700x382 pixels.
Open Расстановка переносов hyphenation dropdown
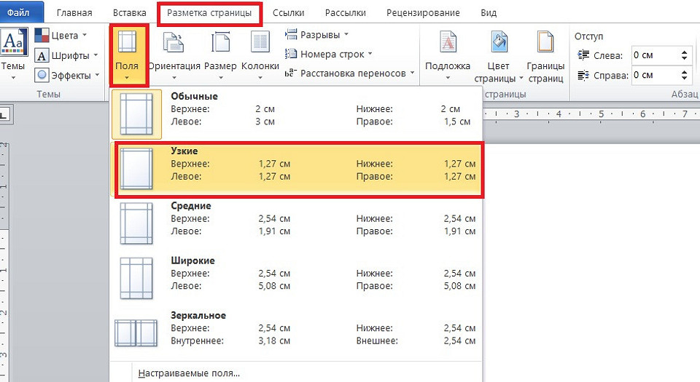click(350, 73)
